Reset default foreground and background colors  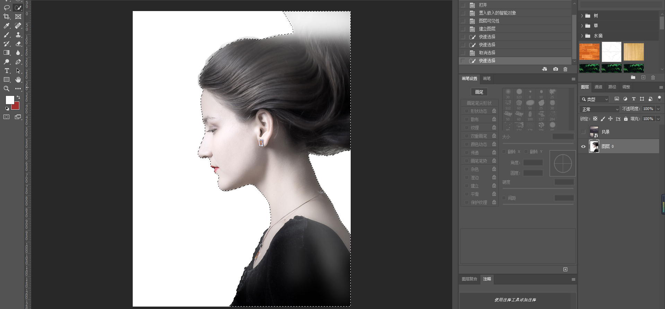tap(7, 109)
